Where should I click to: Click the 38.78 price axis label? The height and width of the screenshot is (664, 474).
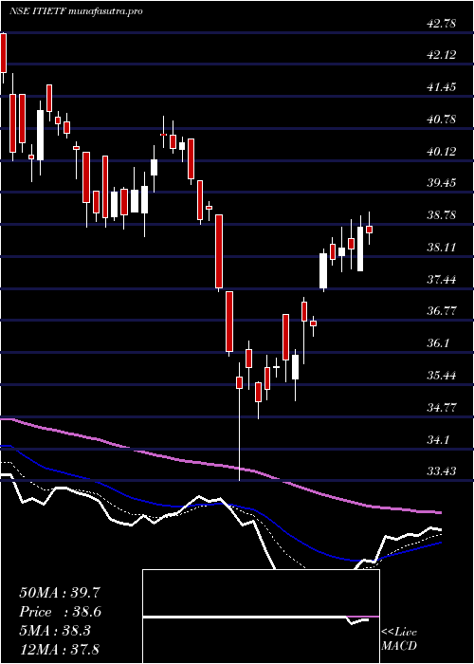(442, 215)
